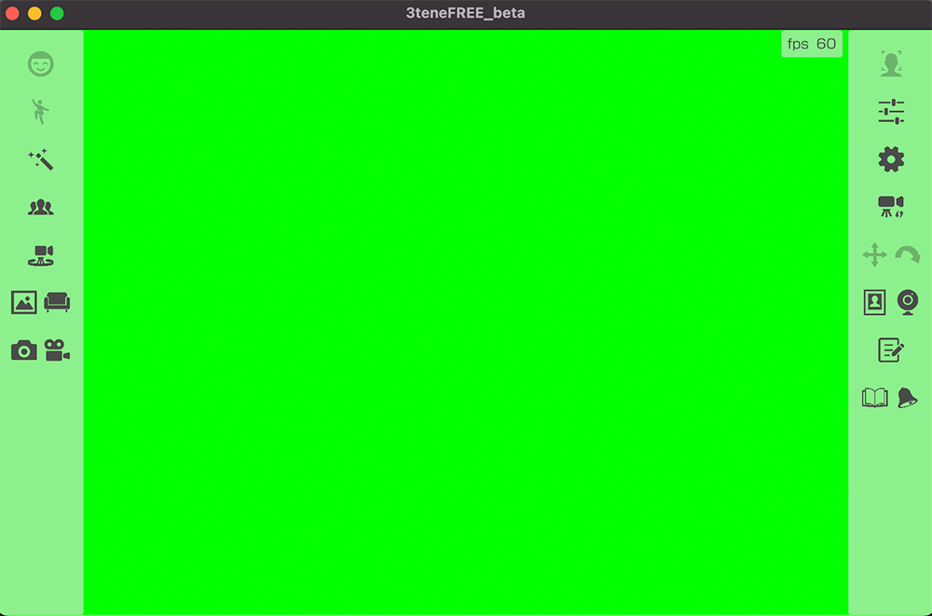Viewport: 932px width, 616px height.
Task: Click the curved rotate arrow icon
Action: (907, 254)
